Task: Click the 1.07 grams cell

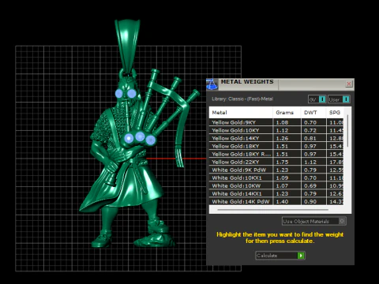Action: [x=287, y=185]
